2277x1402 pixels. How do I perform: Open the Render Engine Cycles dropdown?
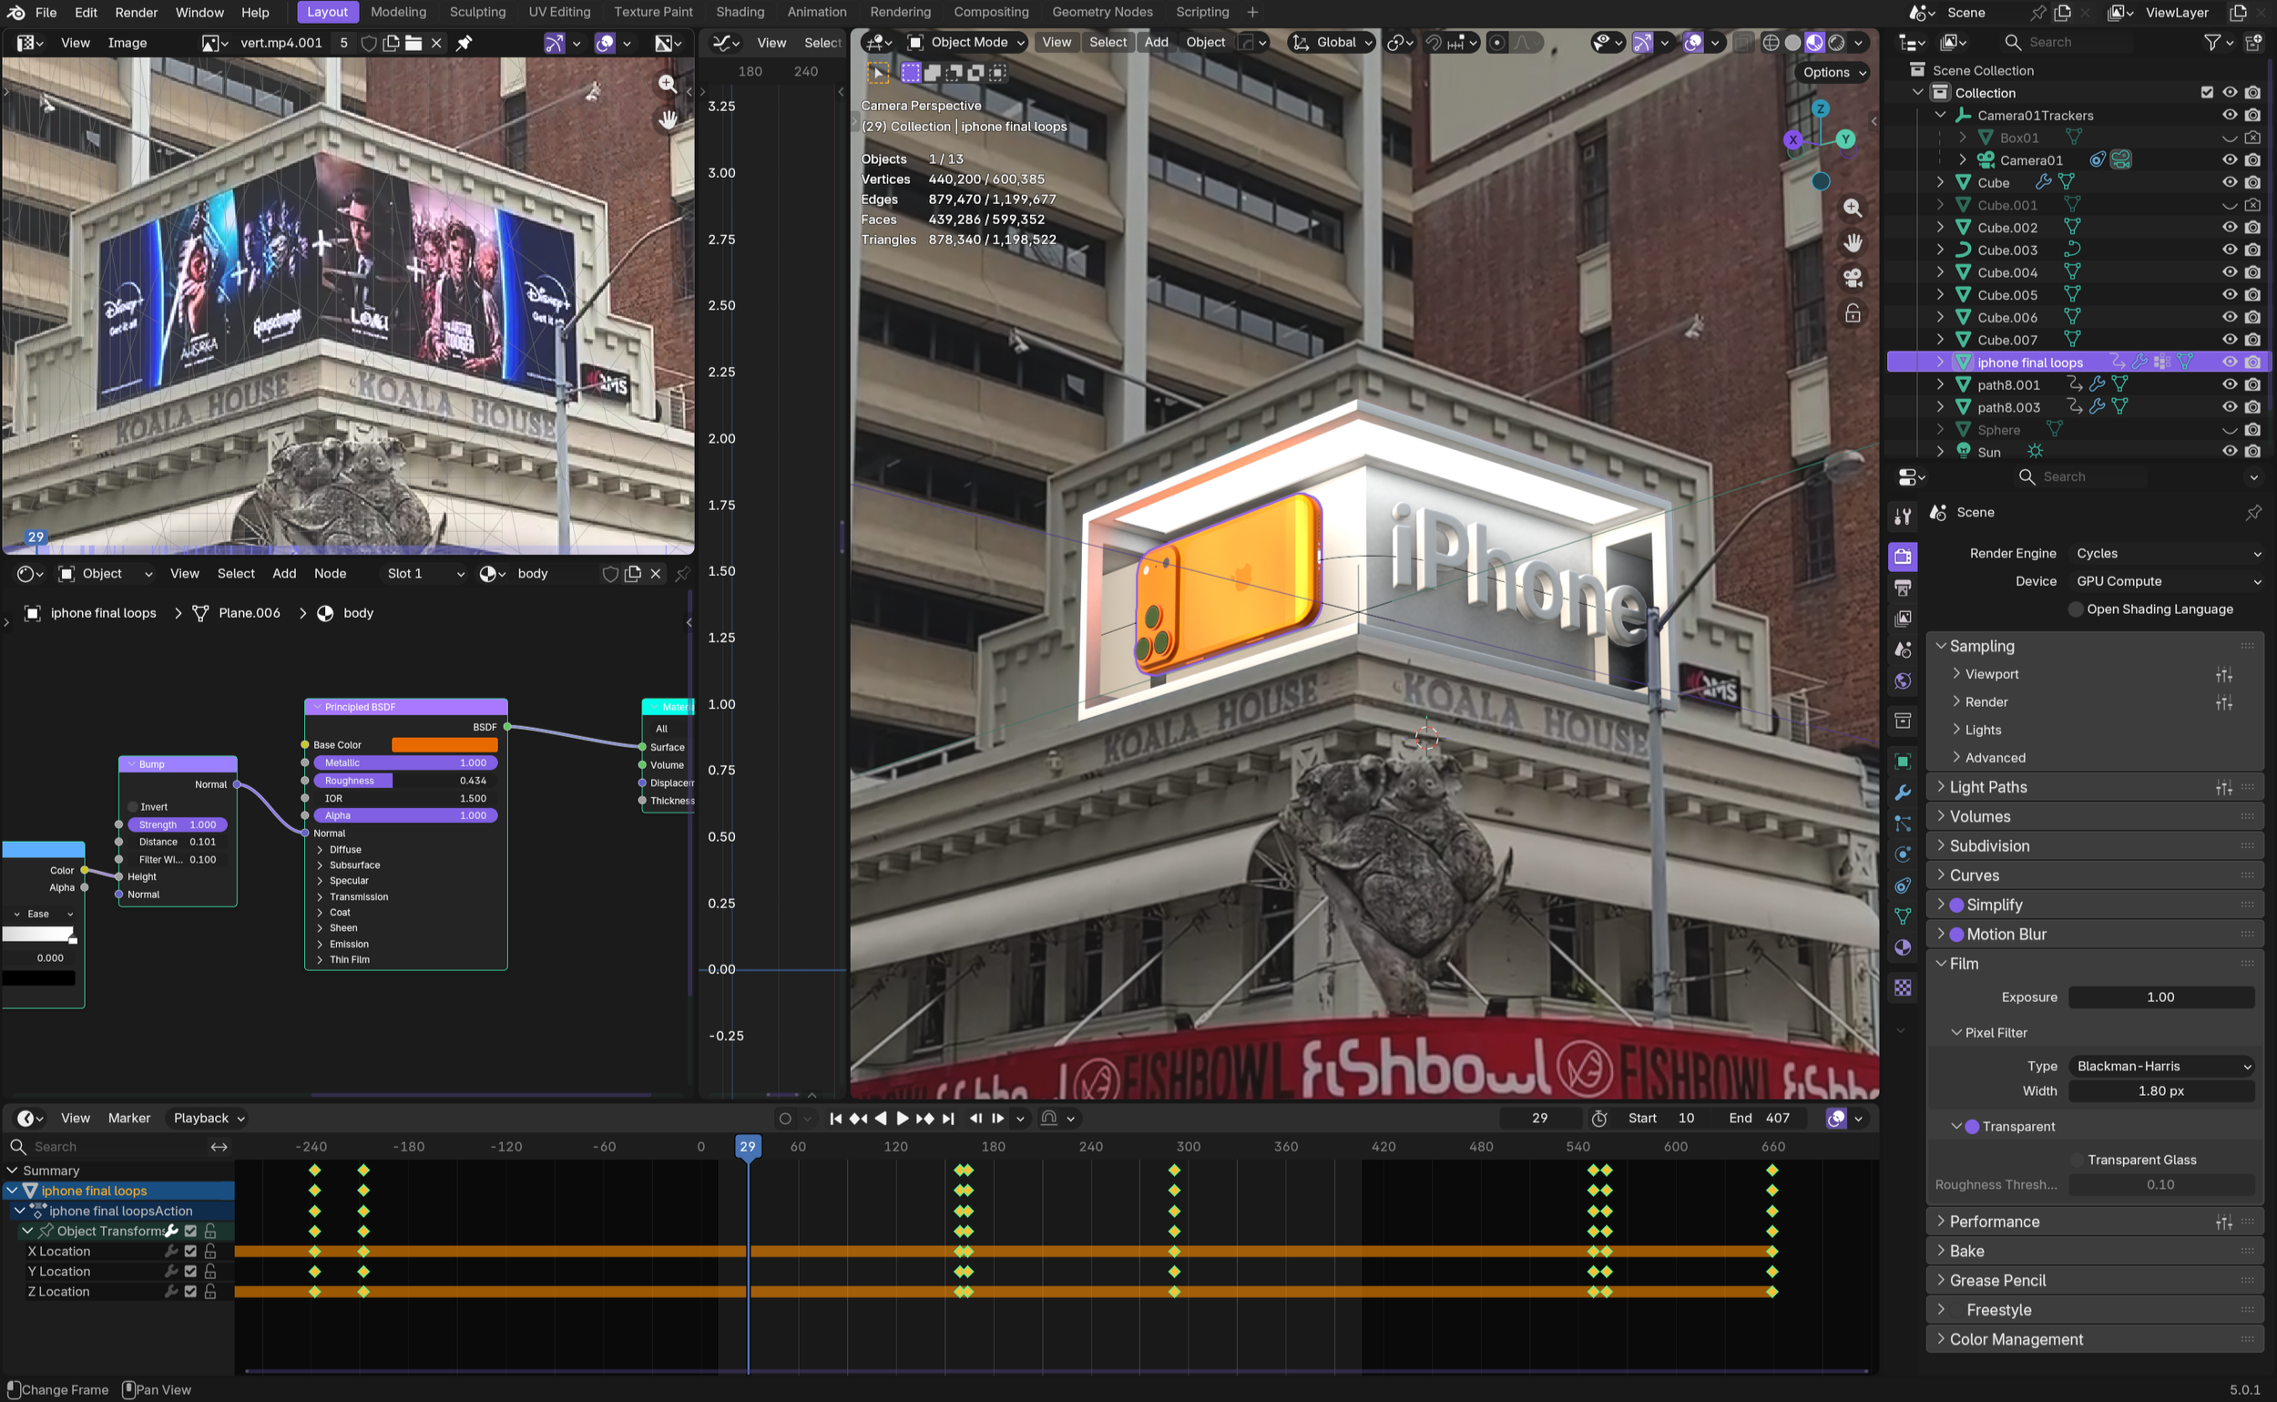coord(2165,554)
